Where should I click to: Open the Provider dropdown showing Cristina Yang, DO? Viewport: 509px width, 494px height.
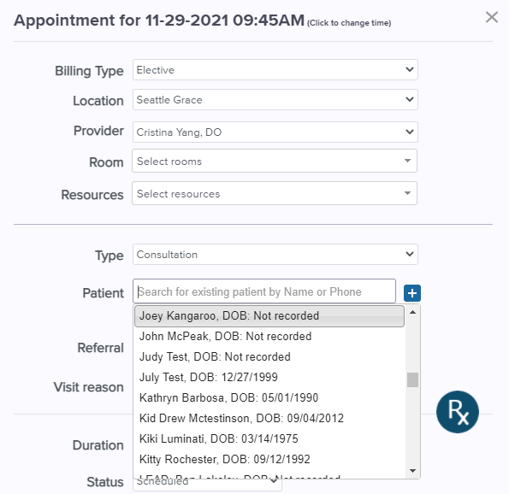coord(275,132)
